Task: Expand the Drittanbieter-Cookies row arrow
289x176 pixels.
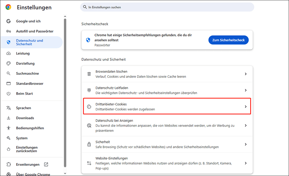Action: pos(245,107)
